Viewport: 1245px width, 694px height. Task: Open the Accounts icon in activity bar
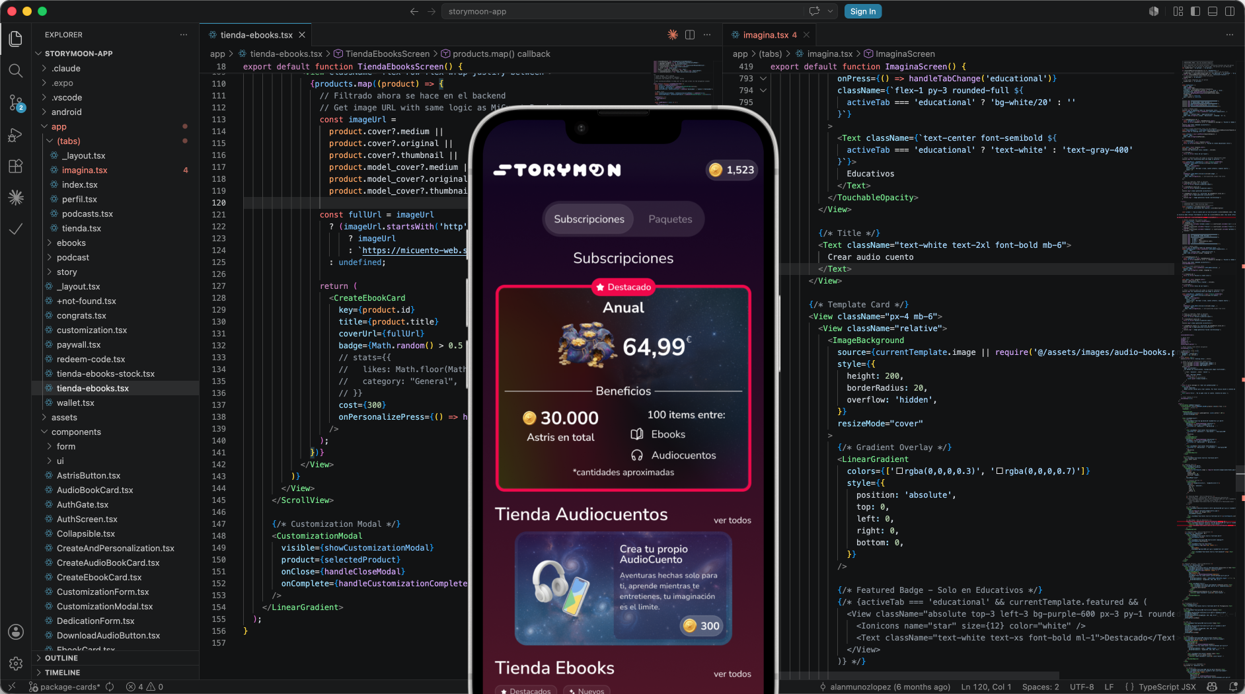16,632
